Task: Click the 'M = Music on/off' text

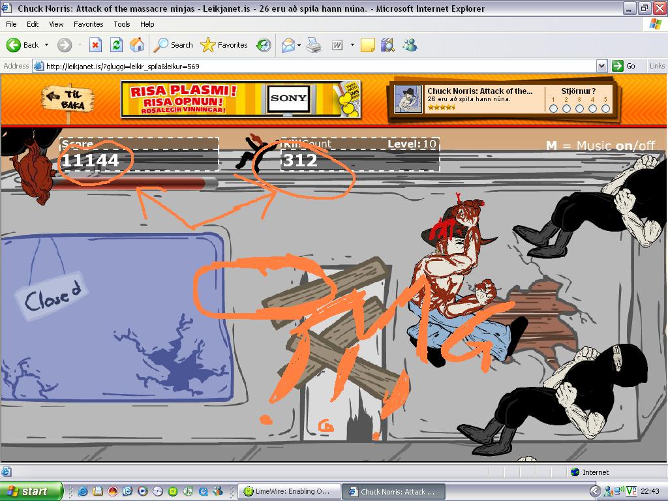Action: coord(600,145)
